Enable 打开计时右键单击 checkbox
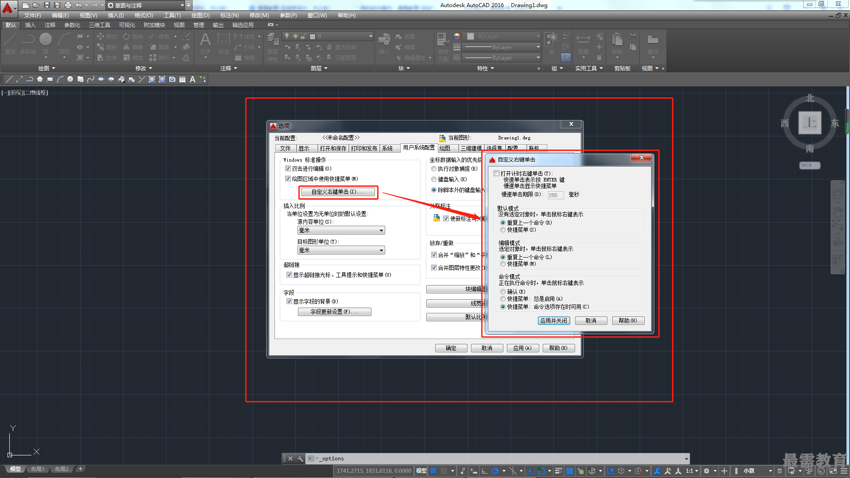The height and width of the screenshot is (478, 850). pyautogui.click(x=497, y=173)
